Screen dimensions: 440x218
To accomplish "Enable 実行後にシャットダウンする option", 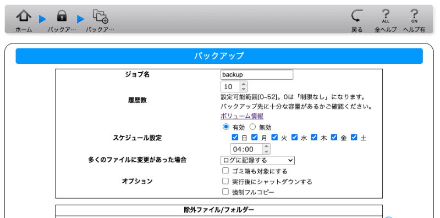I will pyautogui.click(x=226, y=181).
